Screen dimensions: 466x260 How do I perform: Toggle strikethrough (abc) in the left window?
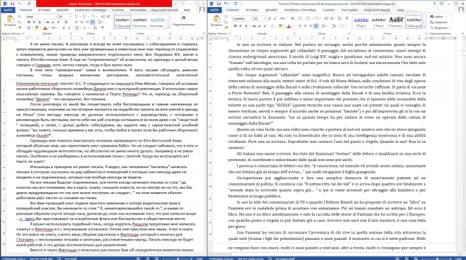pos(47,22)
